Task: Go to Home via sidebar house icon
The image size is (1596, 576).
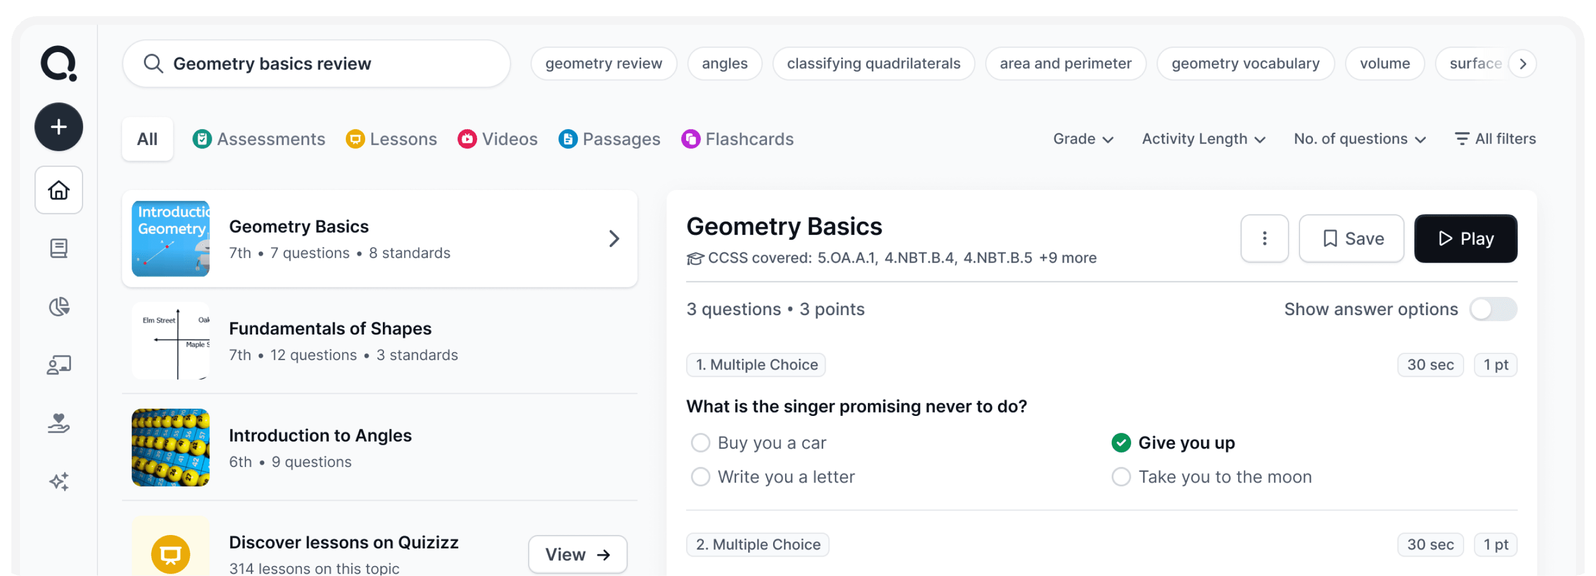Action: 59,190
